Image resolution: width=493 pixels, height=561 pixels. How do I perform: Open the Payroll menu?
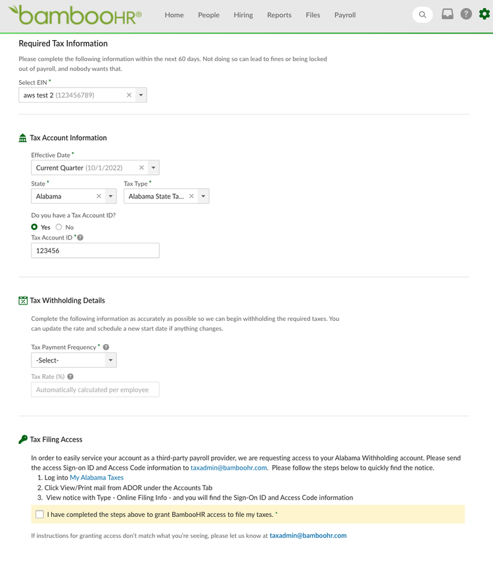pyautogui.click(x=345, y=15)
